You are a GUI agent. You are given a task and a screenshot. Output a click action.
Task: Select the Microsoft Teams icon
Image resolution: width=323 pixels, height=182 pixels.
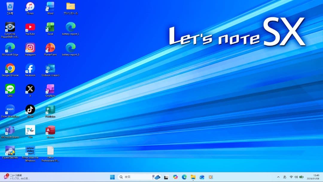pyautogui.click(x=10, y=130)
